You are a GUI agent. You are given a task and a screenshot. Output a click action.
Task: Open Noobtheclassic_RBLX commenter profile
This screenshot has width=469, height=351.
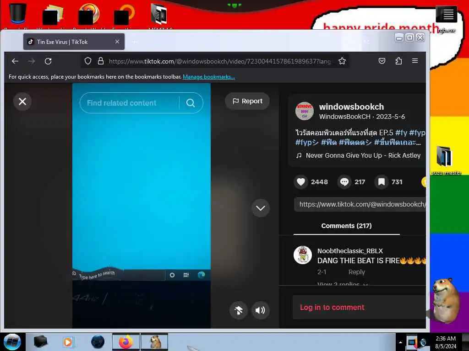(350, 251)
